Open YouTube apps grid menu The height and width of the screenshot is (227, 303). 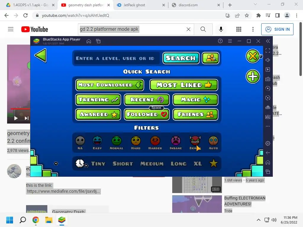239,29
